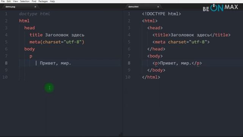The image size is (243, 137).
Task: Click opening '<body>' tag in html file
Action: (155, 56)
